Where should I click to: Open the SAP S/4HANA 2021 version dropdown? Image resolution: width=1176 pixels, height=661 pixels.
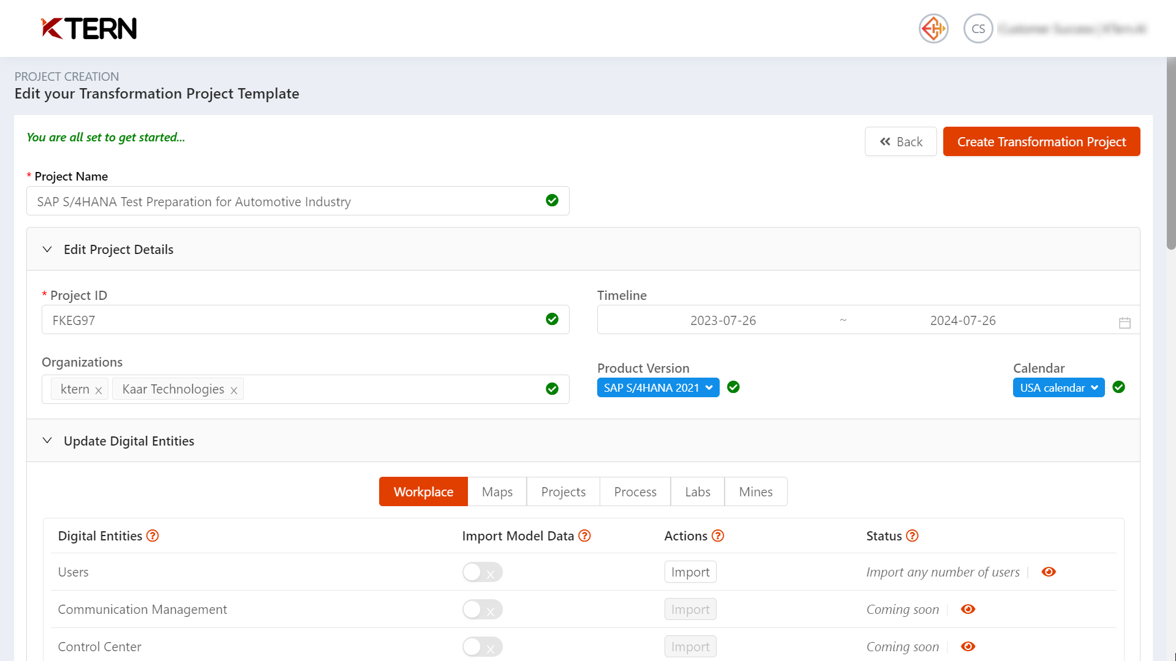coord(658,387)
